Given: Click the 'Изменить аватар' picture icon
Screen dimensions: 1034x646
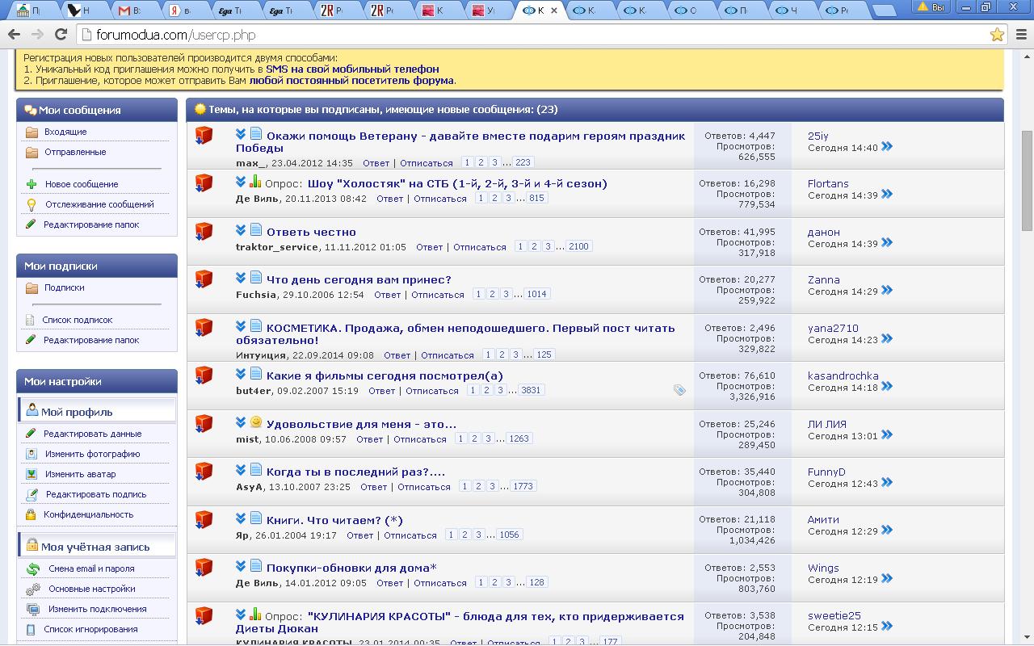Looking at the screenshot, I should pyautogui.click(x=32, y=474).
